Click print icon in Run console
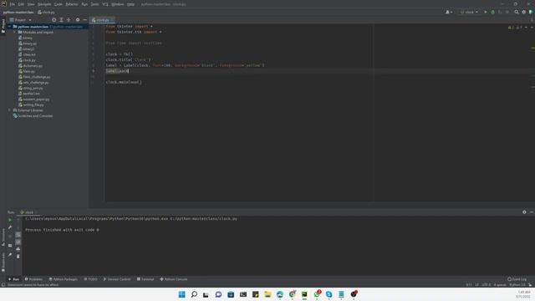 pyautogui.click(x=18, y=249)
